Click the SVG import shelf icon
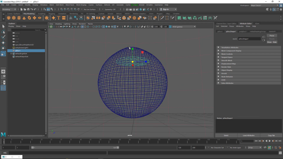 tap(64, 18)
